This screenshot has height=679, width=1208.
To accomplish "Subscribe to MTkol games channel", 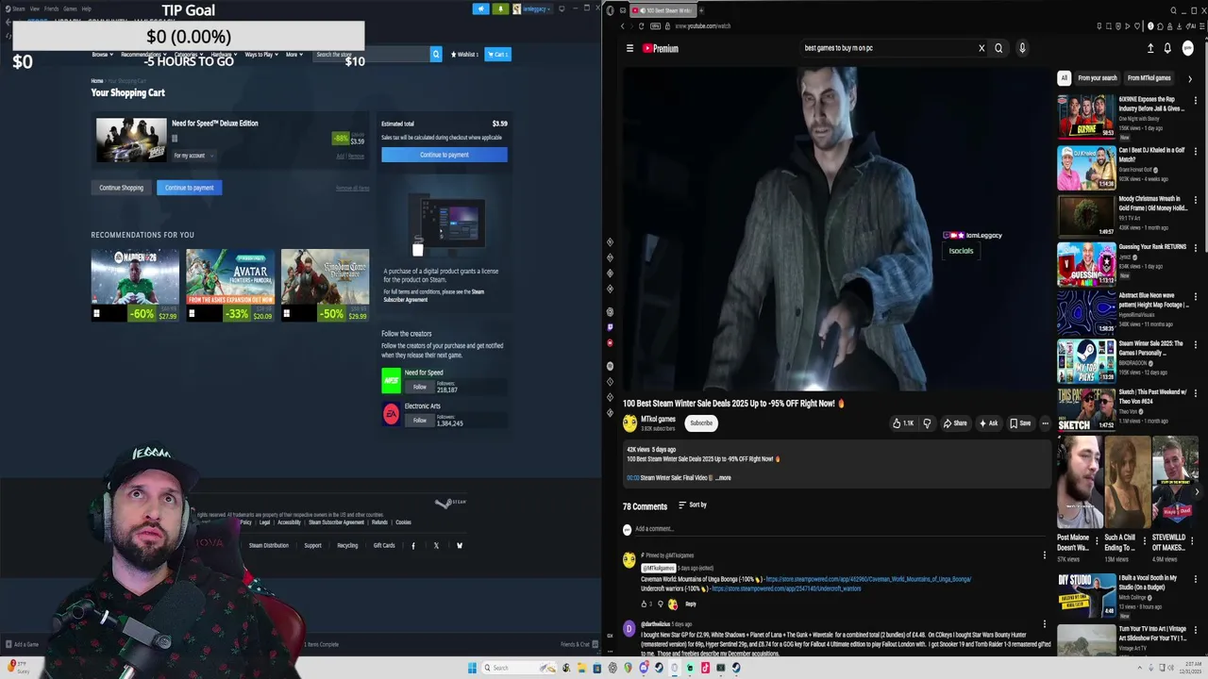I will coord(701,423).
